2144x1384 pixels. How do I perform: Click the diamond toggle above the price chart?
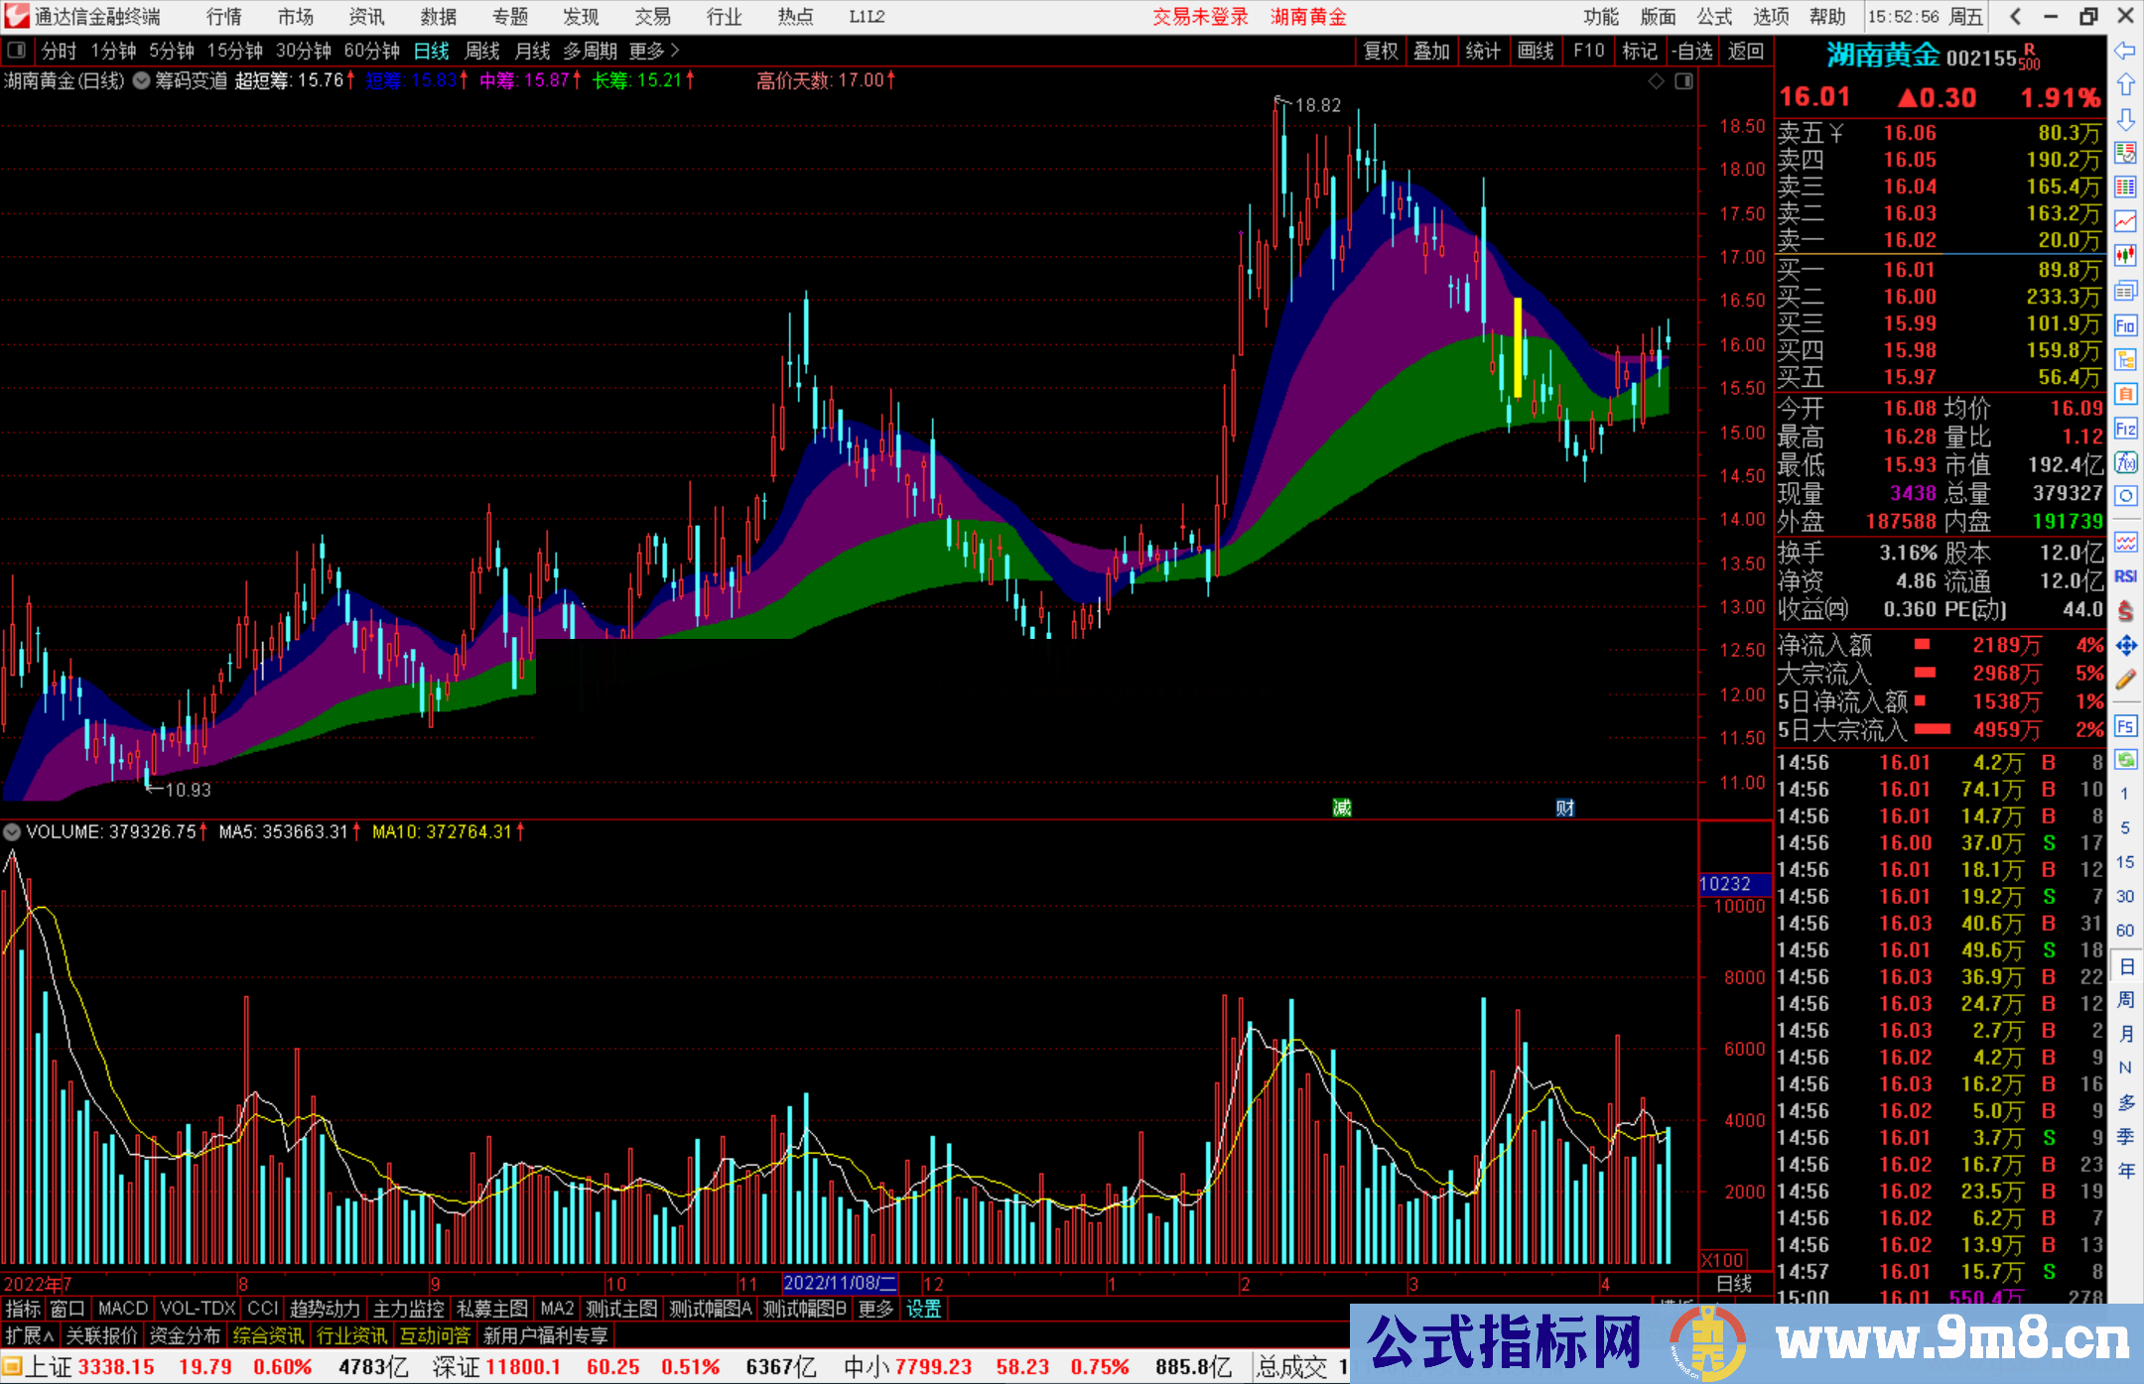[x=1656, y=81]
